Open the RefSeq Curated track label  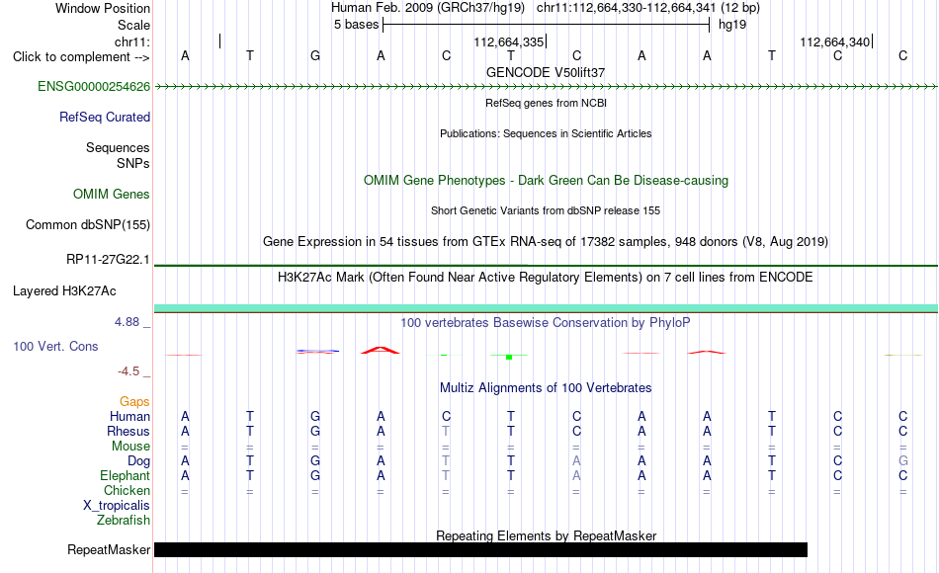tap(104, 117)
